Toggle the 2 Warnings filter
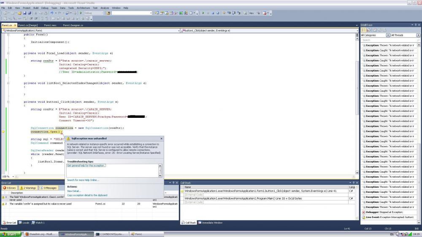The width and height of the screenshot is (422, 237). [x=28, y=188]
